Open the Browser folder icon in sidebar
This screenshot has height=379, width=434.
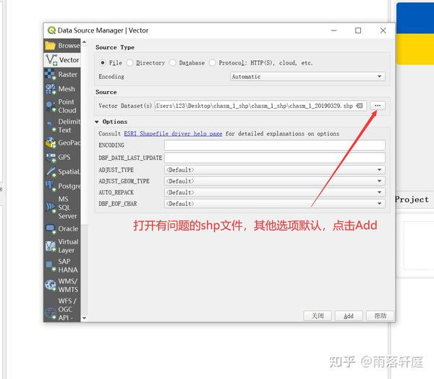pos(51,46)
